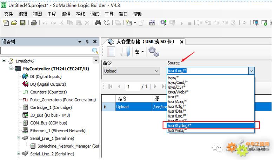This screenshot has width=274, height=160.
Task: Collapse the Untitled45 tree node
Action: click(4, 61)
